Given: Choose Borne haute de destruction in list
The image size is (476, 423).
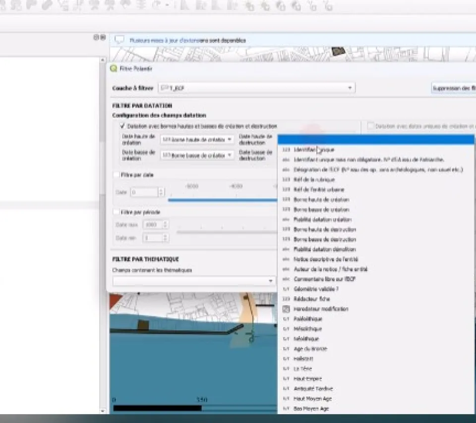Looking at the screenshot, I should (376, 229).
